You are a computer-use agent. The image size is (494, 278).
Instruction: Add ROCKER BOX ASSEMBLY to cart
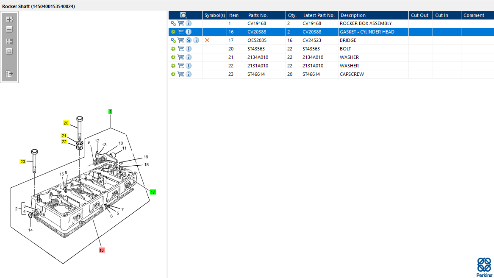181,23
